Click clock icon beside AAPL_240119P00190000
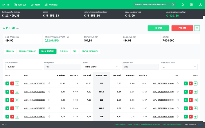205x128 pixels. 178,100
